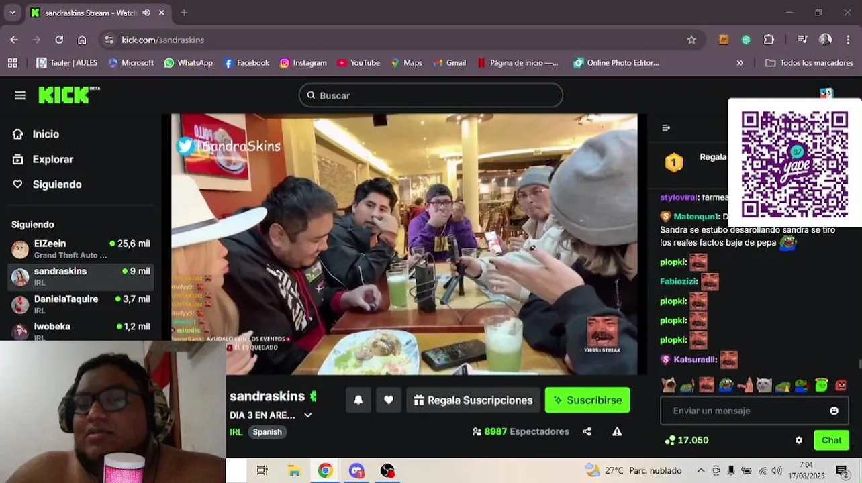862x483 pixels.
Task: Mute tab via speaker icon
Action: click(x=146, y=13)
